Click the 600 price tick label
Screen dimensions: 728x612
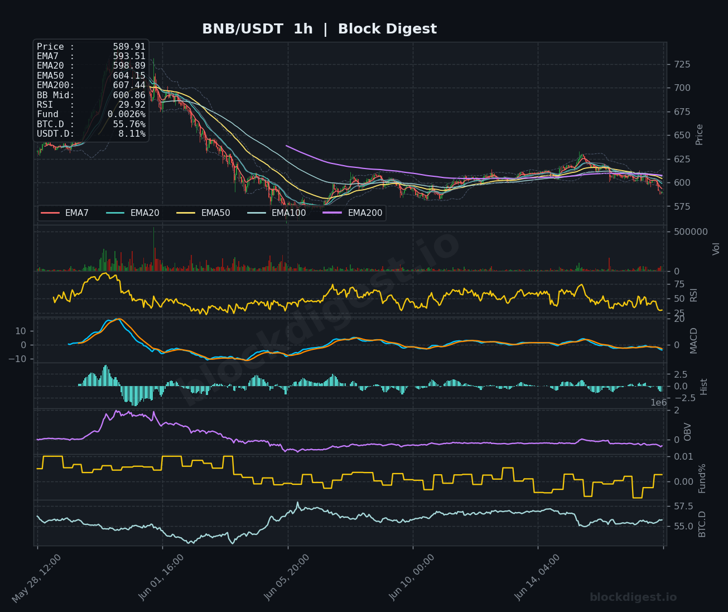coord(681,183)
